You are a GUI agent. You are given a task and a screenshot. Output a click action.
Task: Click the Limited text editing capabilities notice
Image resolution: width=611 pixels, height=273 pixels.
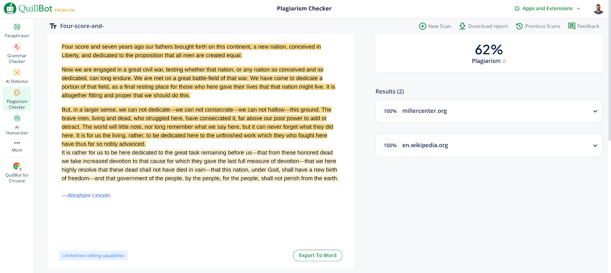(x=93, y=255)
